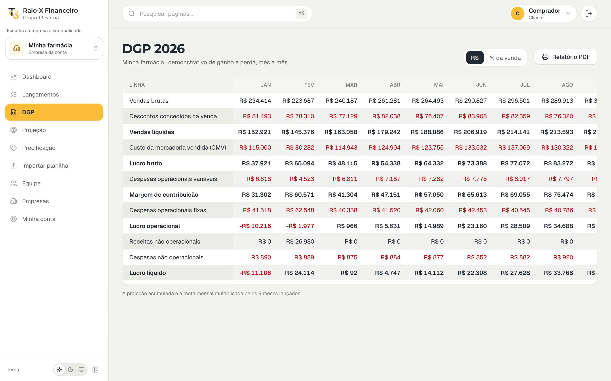
Task: Click JAN Lucro operacional value -R$ 10.216
Action: coord(255,226)
